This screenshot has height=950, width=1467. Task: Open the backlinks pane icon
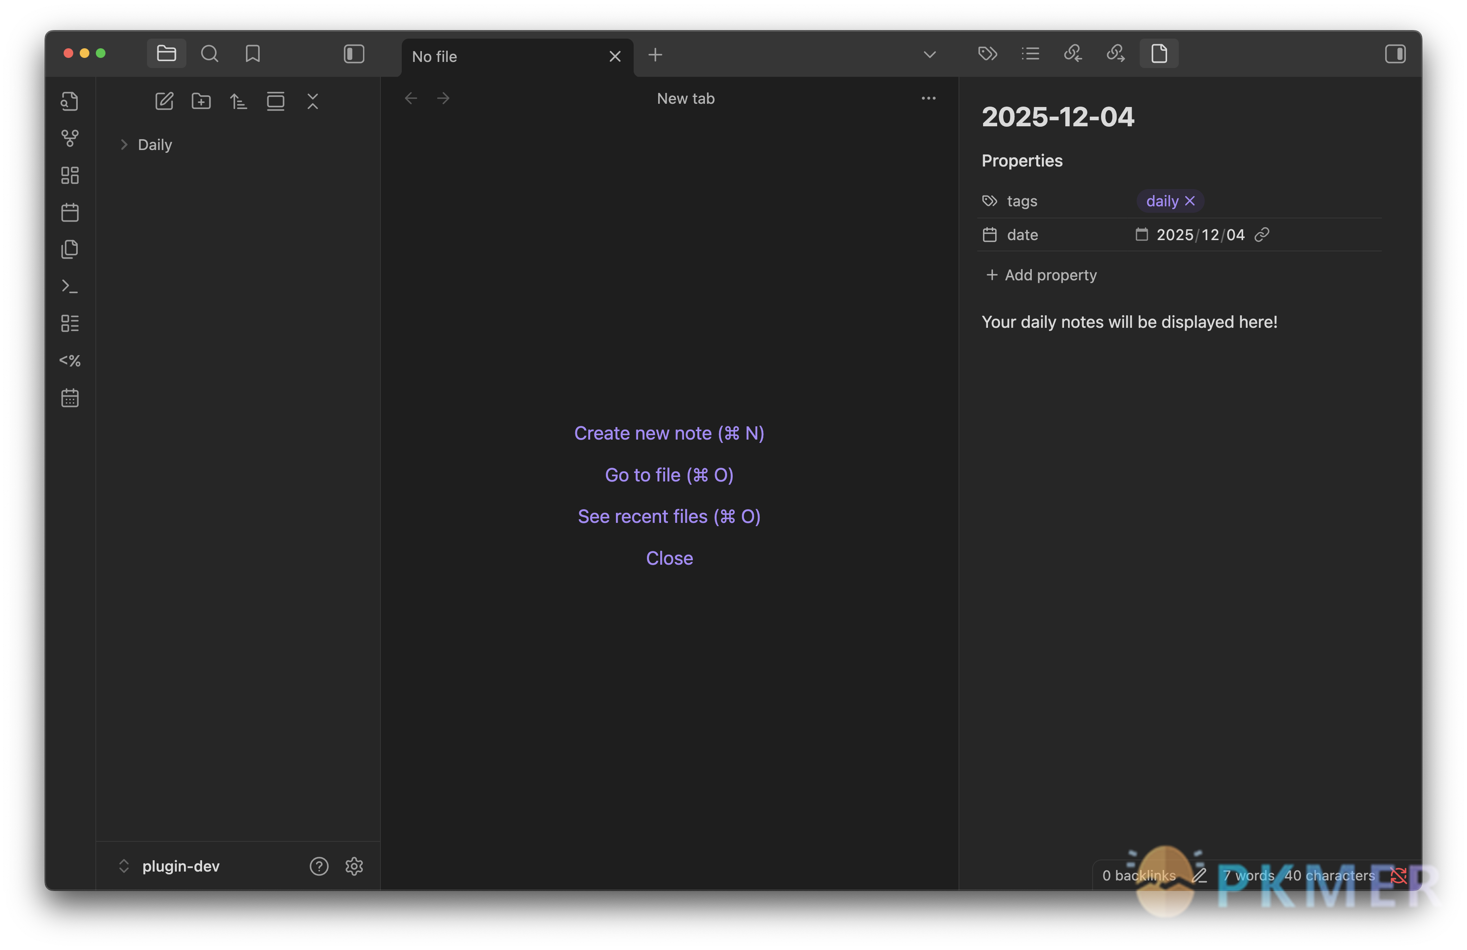[x=1073, y=54]
